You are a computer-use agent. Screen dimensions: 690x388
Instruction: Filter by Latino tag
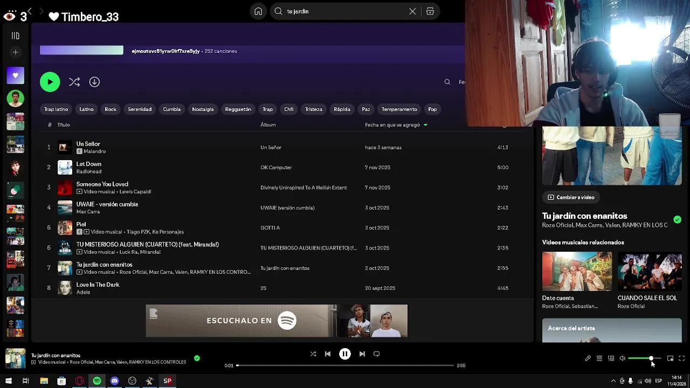pos(86,109)
